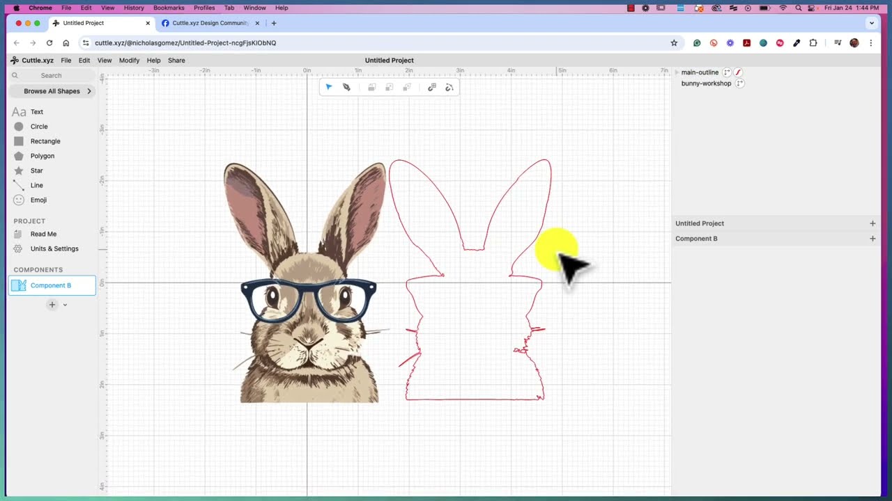Open macOS Profiles menu

coord(204,8)
